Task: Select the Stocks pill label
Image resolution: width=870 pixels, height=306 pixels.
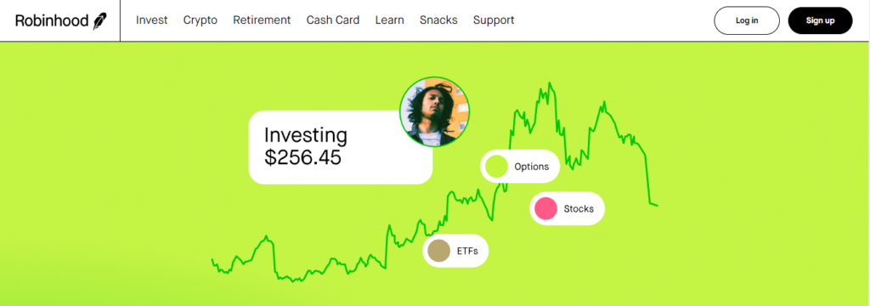Action: point(579,209)
